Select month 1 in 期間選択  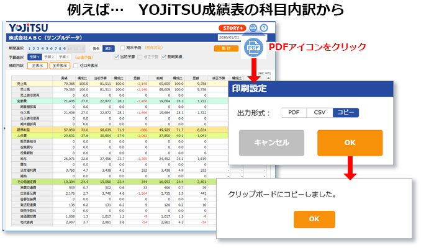coord(30,48)
